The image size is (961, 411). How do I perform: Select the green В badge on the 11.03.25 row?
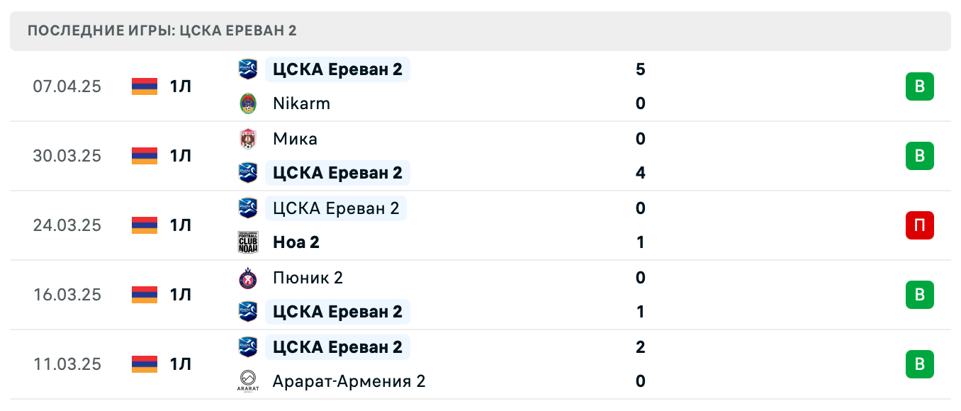click(919, 364)
